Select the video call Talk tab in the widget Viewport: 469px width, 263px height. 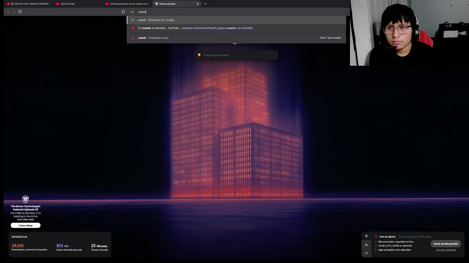click(x=366, y=253)
